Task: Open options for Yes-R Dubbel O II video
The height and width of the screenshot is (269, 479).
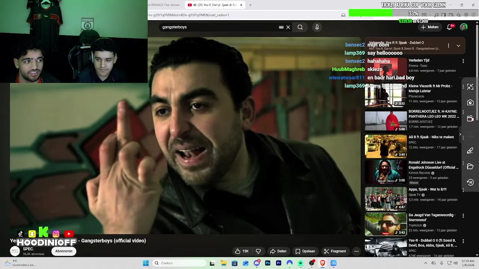Action: pyautogui.click(x=463, y=241)
